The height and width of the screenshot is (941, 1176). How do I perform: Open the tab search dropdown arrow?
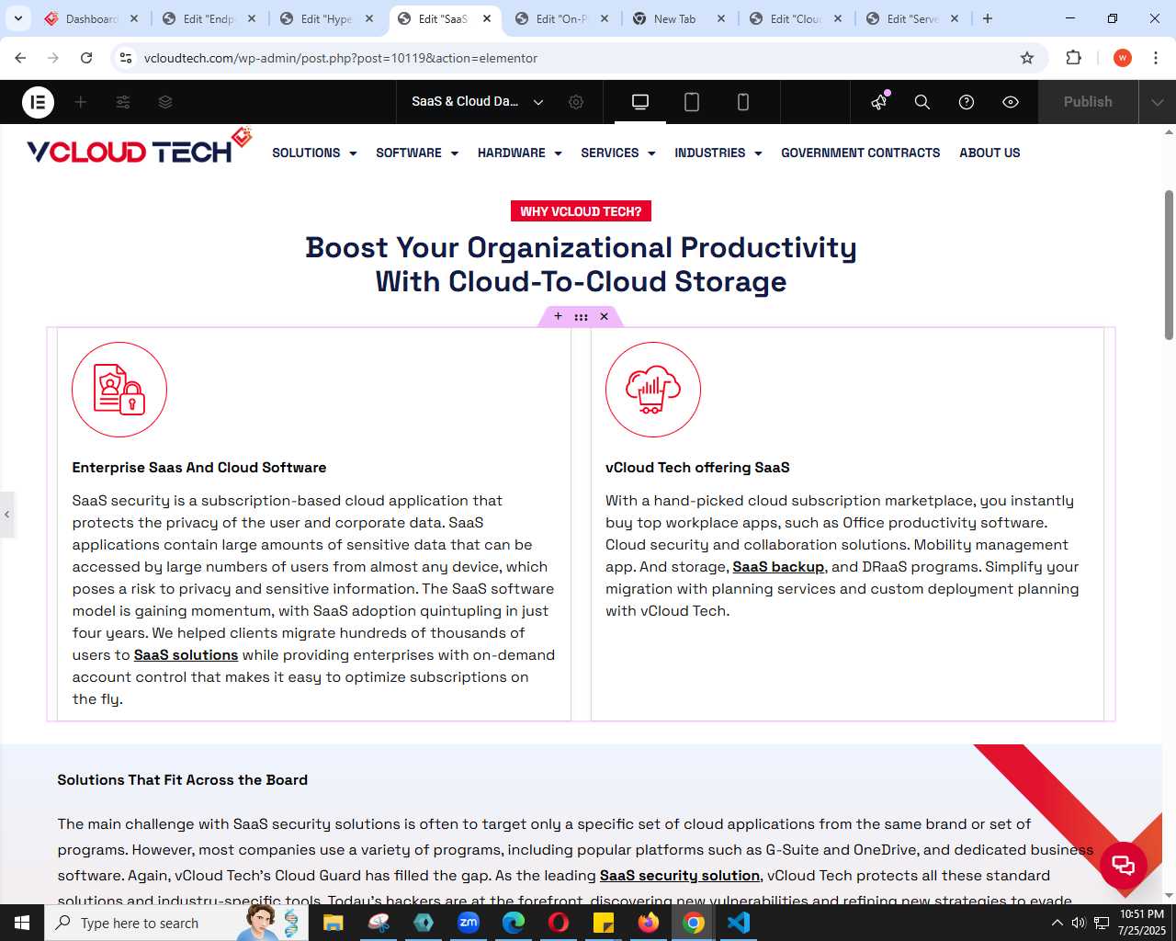coord(18,18)
